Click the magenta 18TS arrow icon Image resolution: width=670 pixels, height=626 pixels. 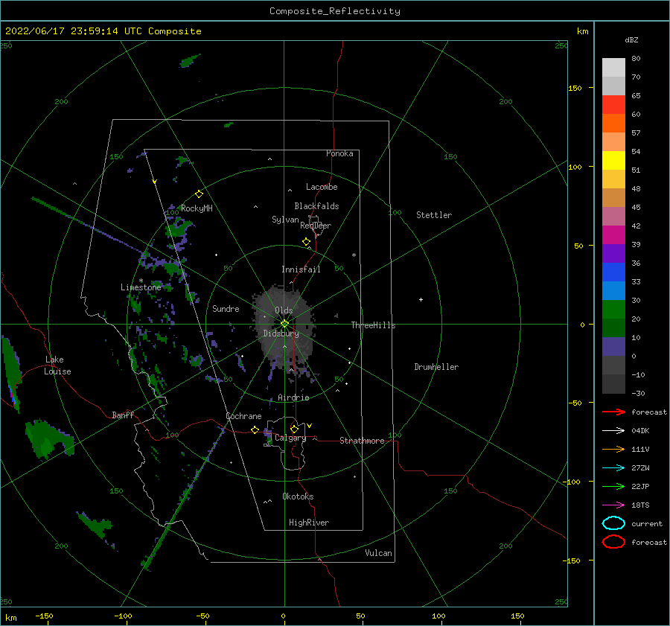click(x=613, y=505)
